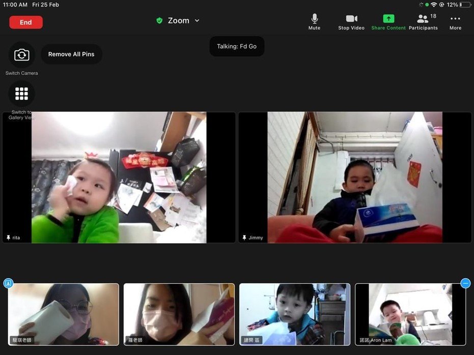Select rita's pinned video tile

point(119,177)
